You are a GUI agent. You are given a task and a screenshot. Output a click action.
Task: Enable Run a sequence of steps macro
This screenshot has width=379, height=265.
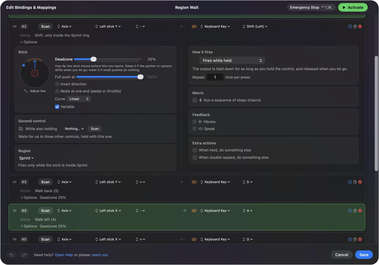click(195, 100)
